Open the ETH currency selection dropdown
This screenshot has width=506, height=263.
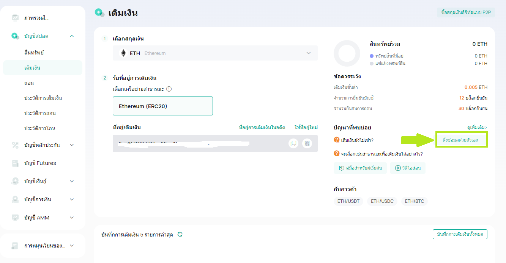[215, 53]
